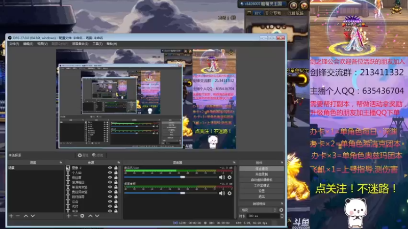Screen dimensions: 408x229
Task: Open source properties gear below Sources list
Action: (82, 216)
